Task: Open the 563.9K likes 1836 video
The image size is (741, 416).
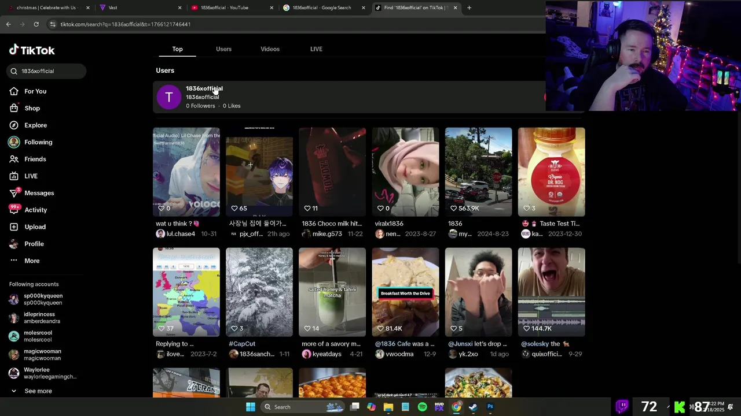Action: coord(478,172)
